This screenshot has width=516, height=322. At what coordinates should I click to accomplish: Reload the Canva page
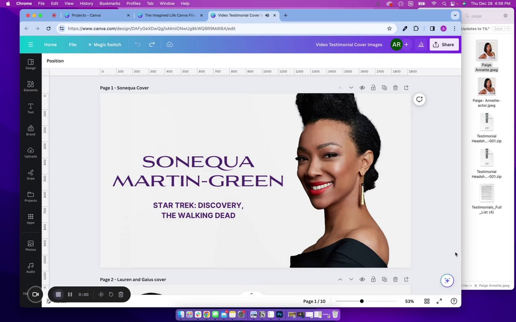[48, 29]
